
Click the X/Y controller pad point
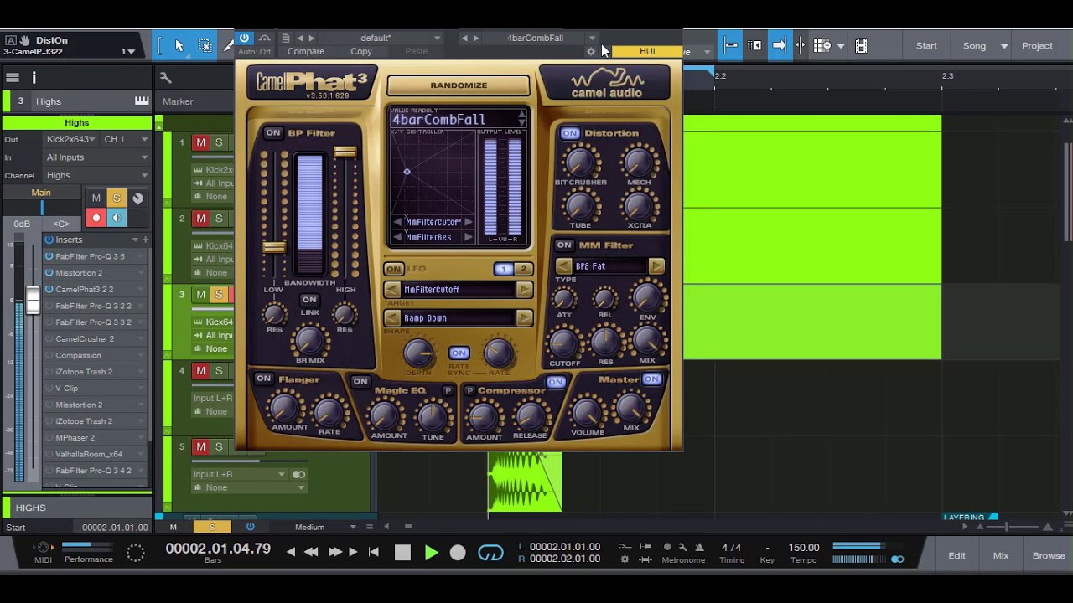(x=407, y=172)
